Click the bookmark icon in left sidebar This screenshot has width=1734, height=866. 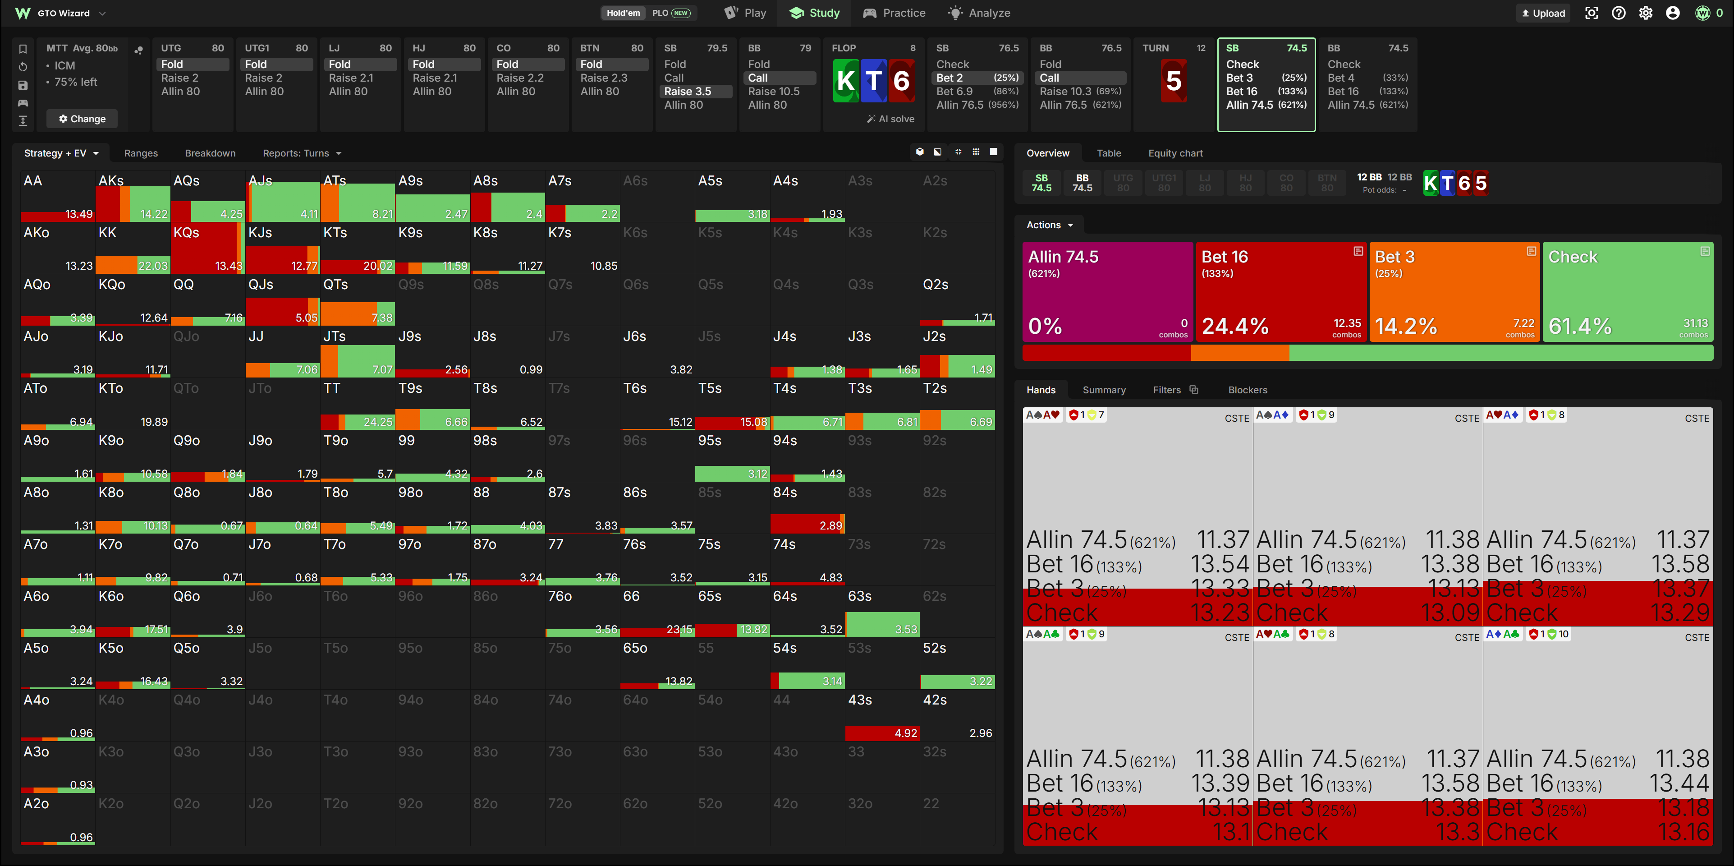coord(23,48)
